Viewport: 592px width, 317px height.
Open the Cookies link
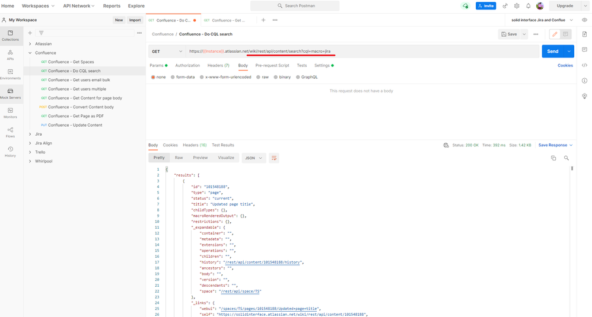coord(565,65)
